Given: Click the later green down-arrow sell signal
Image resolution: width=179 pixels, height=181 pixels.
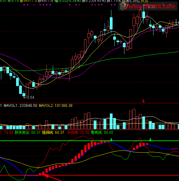Looking at the screenshot, I should (x=150, y=140).
